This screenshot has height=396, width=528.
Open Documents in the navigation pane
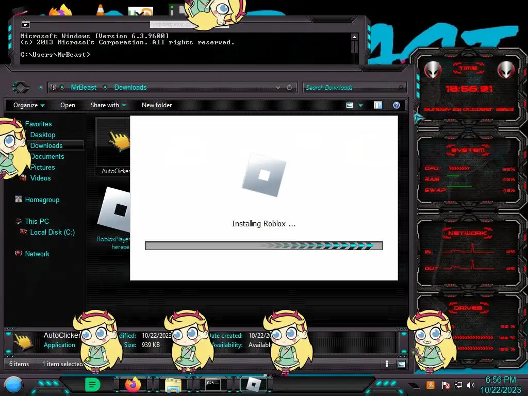point(47,156)
